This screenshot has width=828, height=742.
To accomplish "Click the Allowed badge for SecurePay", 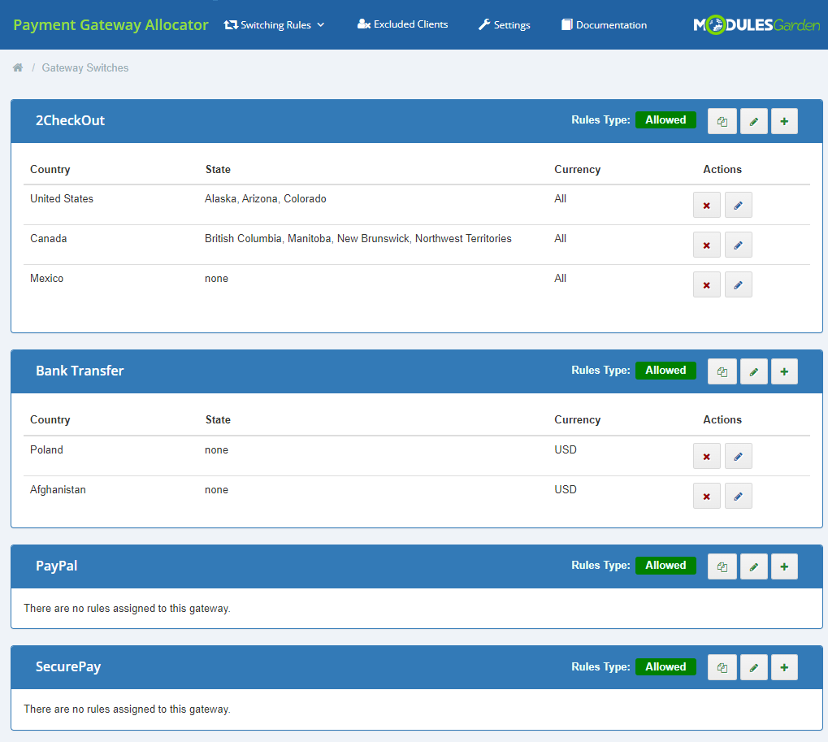I will tap(665, 666).
